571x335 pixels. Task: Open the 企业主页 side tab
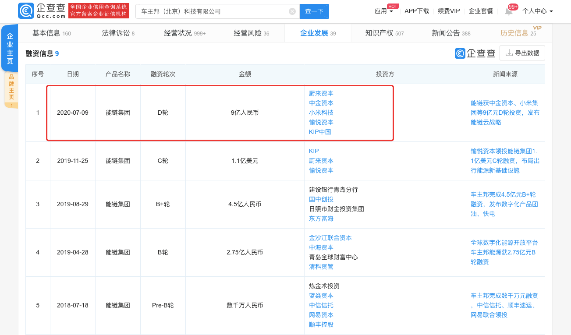tap(10, 48)
